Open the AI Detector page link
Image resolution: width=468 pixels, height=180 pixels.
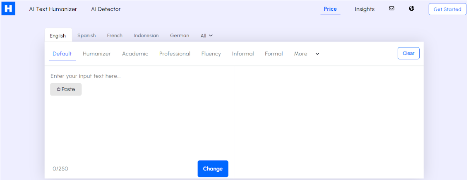click(x=106, y=9)
